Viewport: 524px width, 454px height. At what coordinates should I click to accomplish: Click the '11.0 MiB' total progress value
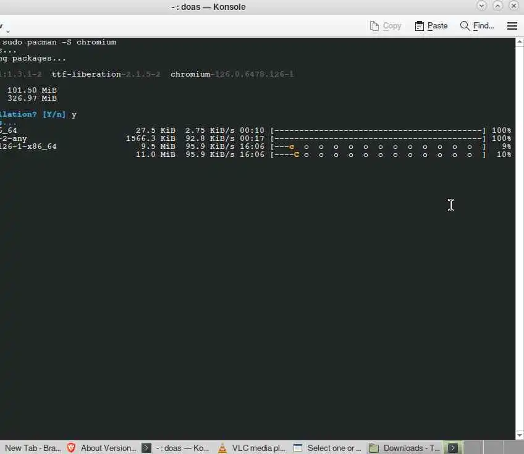point(155,154)
